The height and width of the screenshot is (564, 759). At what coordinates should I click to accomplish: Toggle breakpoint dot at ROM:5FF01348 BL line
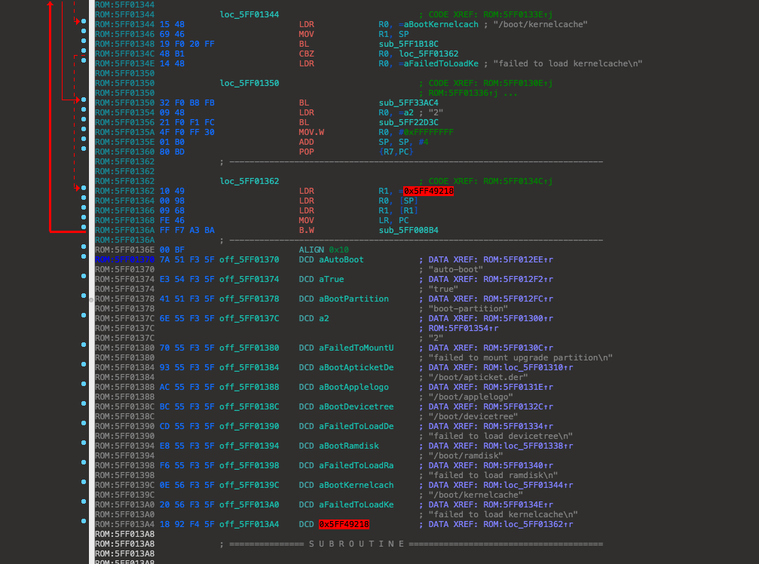(84, 44)
